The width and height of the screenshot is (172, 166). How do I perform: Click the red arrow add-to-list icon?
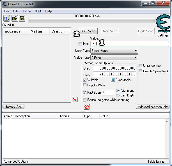75,100
